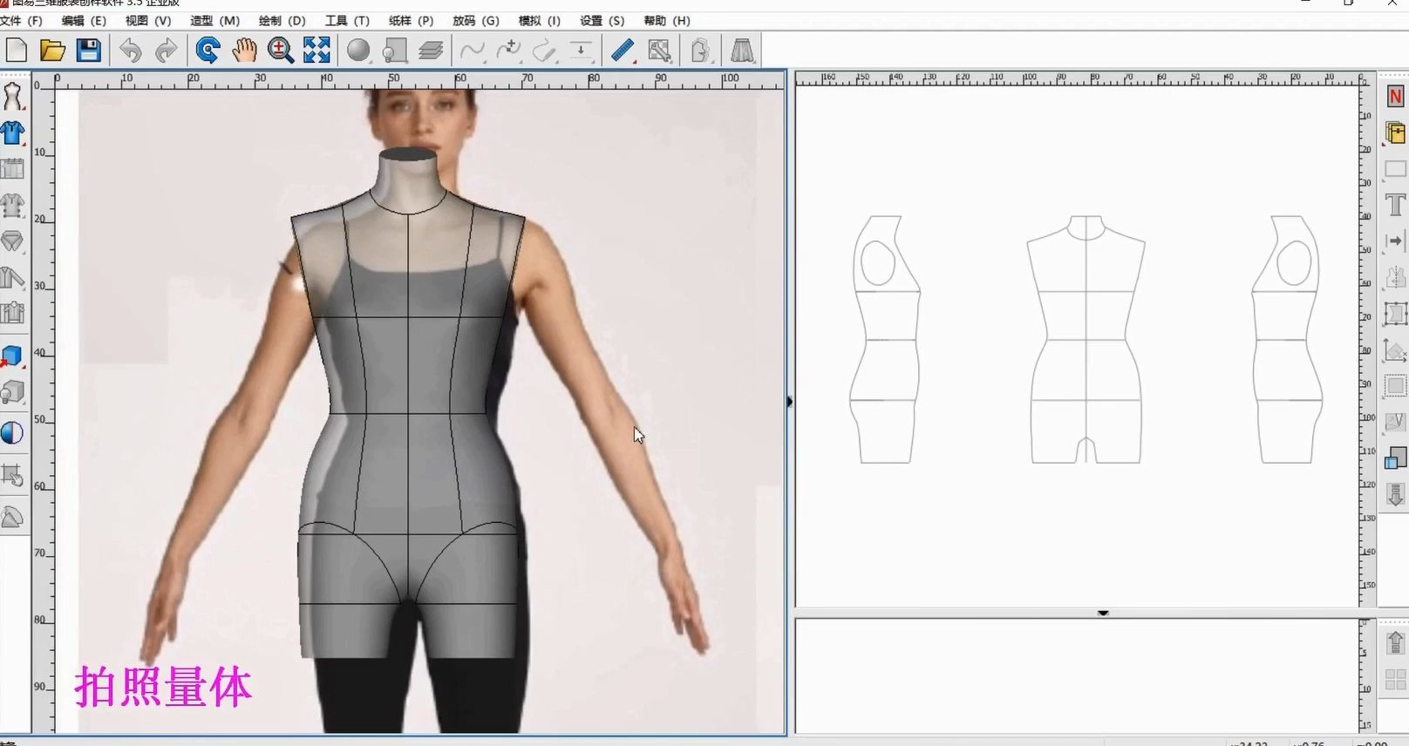Open the light bulb lighting tool
The width and height of the screenshot is (1409, 746).
tap(395, 51)
